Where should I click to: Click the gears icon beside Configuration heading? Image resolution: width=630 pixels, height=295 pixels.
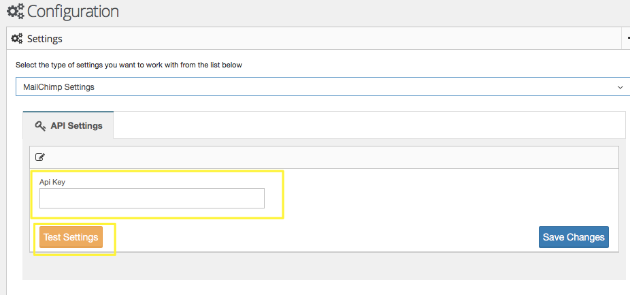[x=15, y=12]
